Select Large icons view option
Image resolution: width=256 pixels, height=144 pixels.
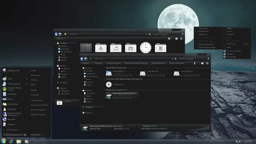[x=203, y=29]
